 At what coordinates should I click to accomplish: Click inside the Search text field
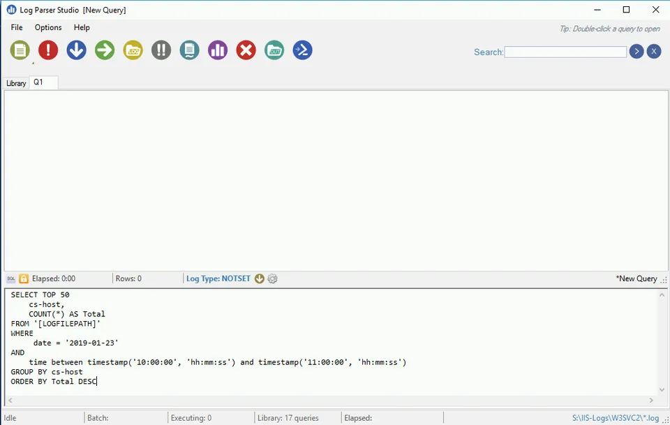565,52
